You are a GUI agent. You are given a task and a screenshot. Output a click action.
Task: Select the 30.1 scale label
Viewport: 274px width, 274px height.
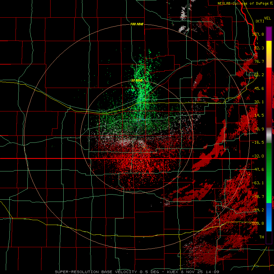pyautogui.click(x=259, y=102)
